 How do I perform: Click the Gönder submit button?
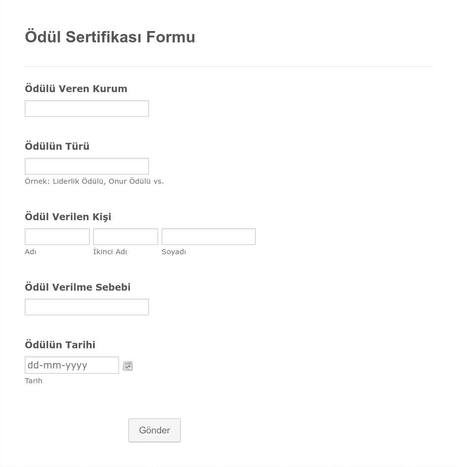tap(154, 430)
